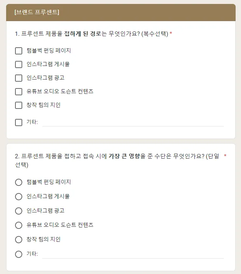The image size is (241, 274).
Task: Check the 기타 checkbox in question 1
Action: pos(19,122)
